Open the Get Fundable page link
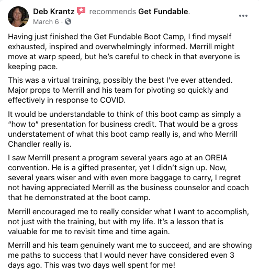The height and width of the screenshot is (274, 259). tap(163, 12)
